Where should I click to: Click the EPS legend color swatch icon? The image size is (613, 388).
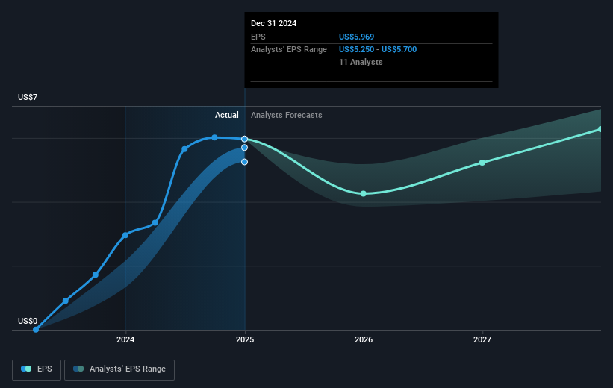tap(26, 369)
